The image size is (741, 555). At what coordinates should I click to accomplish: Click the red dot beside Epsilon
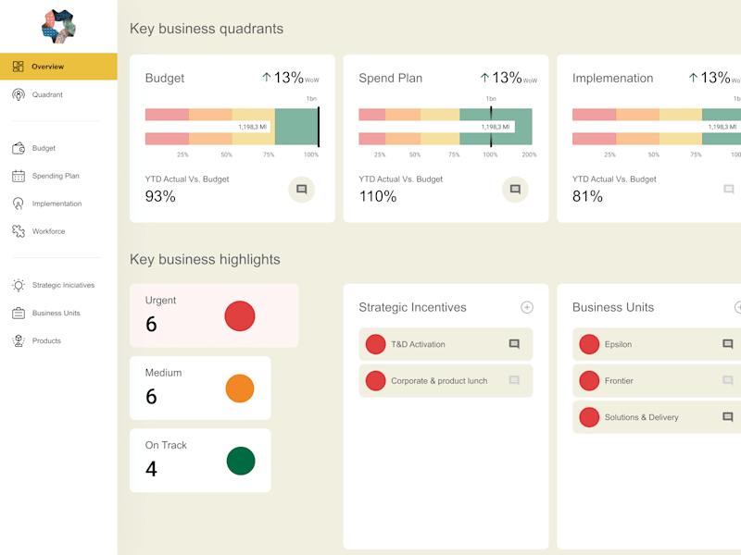tap(589, 344)
